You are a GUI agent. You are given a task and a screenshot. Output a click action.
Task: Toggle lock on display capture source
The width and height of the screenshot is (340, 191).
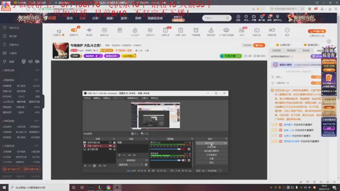pyautogui.click(x=114, y=149)
